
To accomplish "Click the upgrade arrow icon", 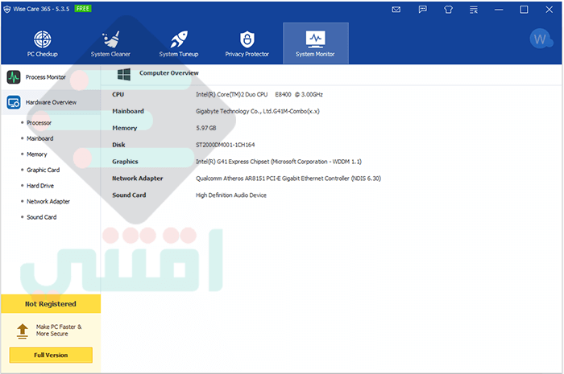I will [23, 331].
